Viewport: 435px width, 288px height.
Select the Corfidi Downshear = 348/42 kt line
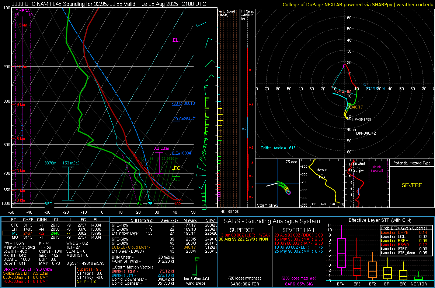(143, 279)
